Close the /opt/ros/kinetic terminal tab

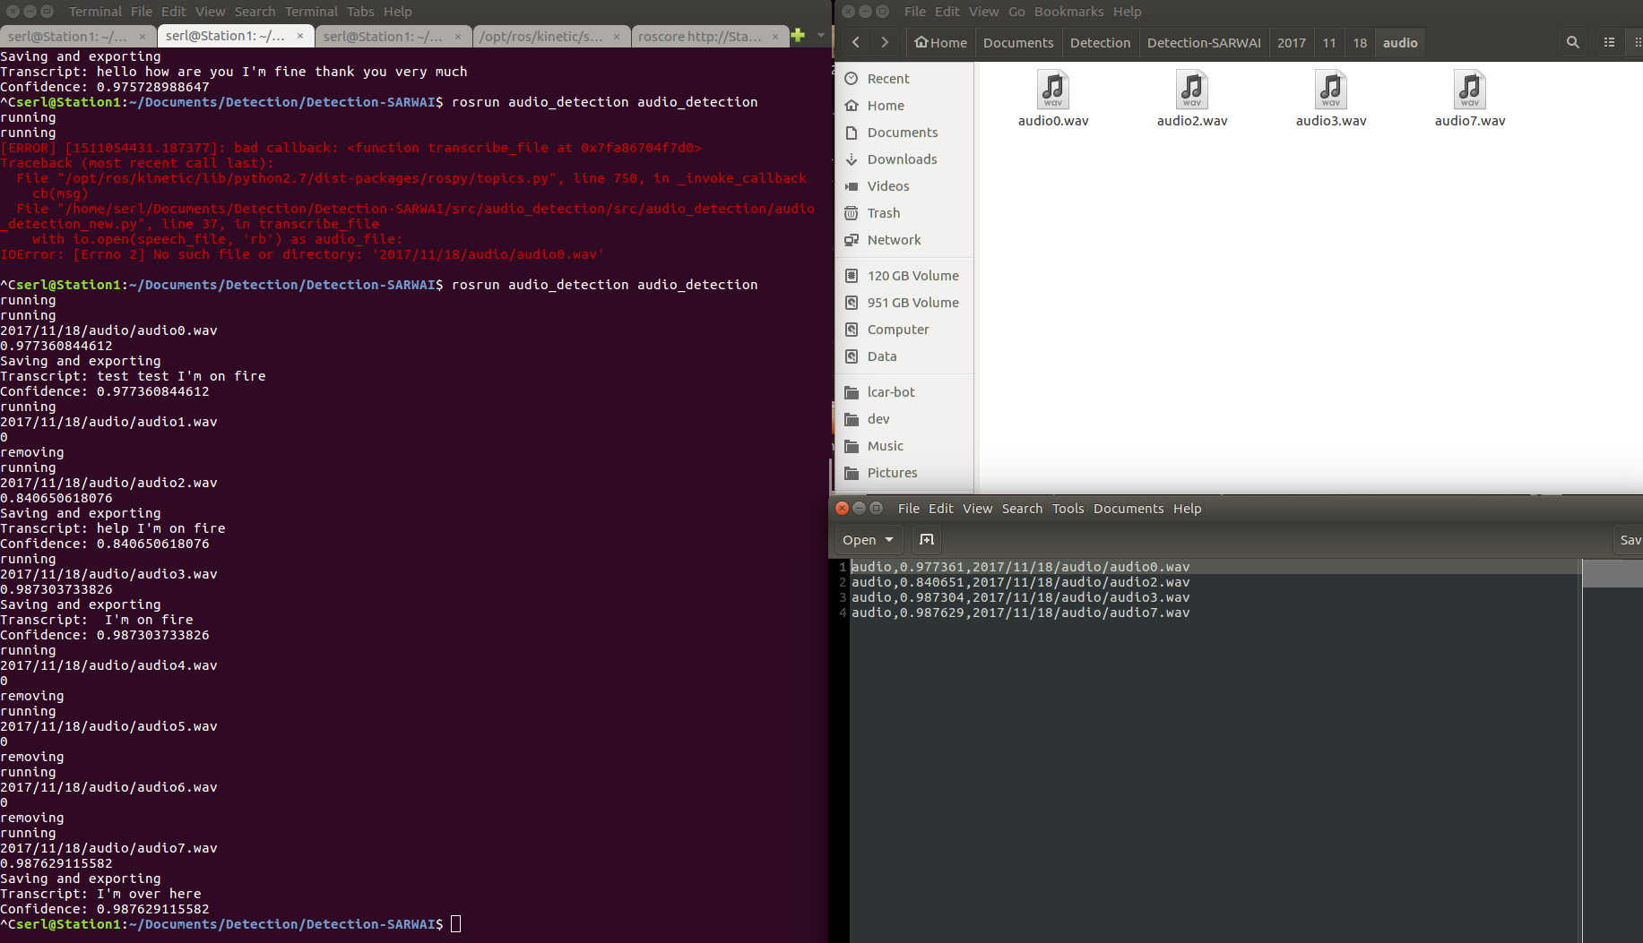[617, 37]
